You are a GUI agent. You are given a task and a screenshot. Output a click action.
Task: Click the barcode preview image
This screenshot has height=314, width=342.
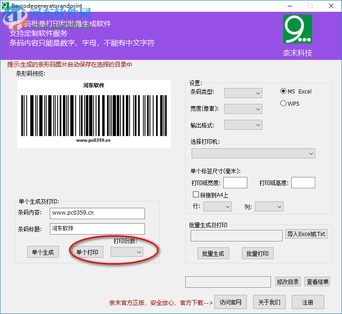pos(94,114)
